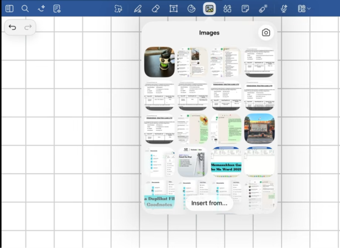Select the Pen tool
This screenshot has height=248, width=340.
pyautogui.click(x=138, y=9)
